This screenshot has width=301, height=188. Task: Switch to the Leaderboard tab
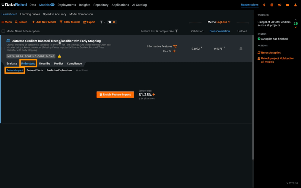tap(9, 14)
